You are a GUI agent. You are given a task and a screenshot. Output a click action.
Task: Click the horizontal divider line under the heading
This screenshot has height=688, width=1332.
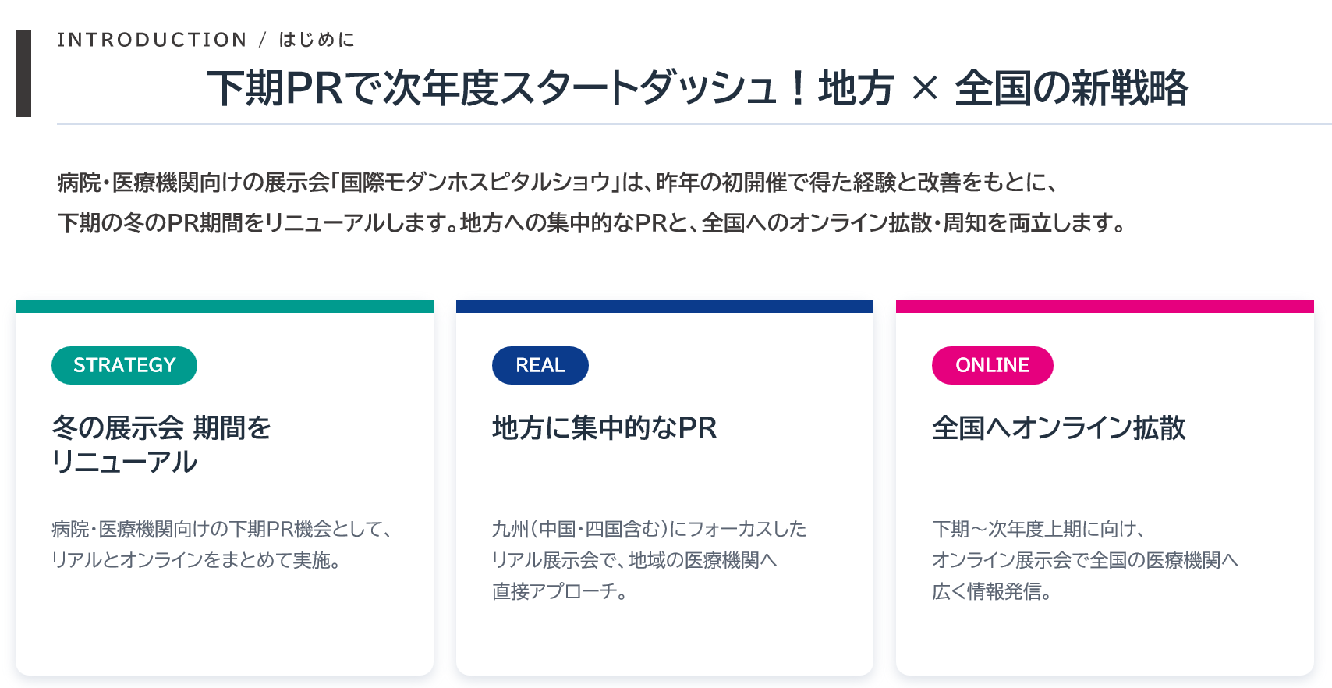[694, 124]
